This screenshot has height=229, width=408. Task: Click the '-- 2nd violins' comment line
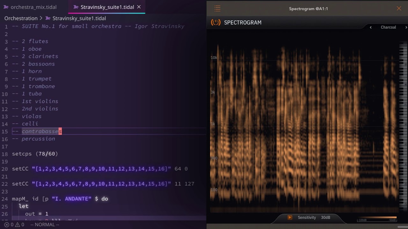click(x=35, y=109)
